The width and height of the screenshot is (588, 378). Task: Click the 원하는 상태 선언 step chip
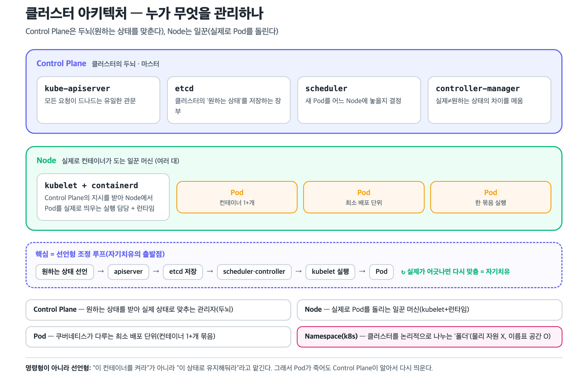pos(65,272)
